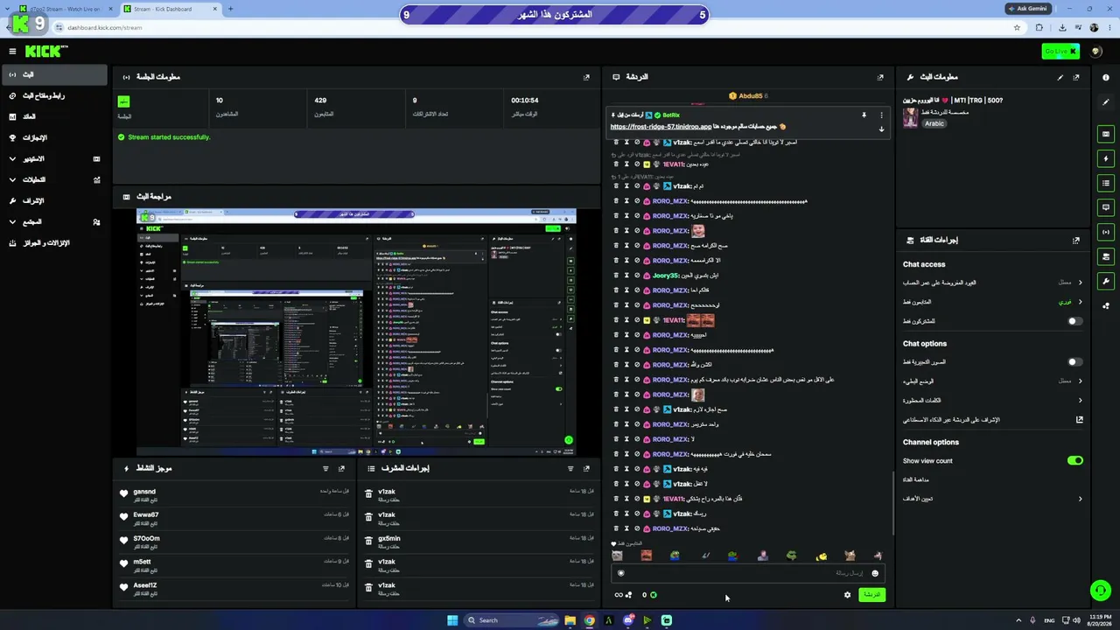Filter the activity feed (موجز النشاط) panel
This screenshot has height=630, width=1120.
(326, 469)
